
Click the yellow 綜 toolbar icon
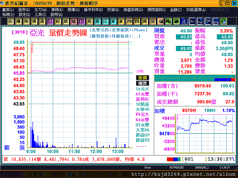pyautogui.click(x=58, y=21)
